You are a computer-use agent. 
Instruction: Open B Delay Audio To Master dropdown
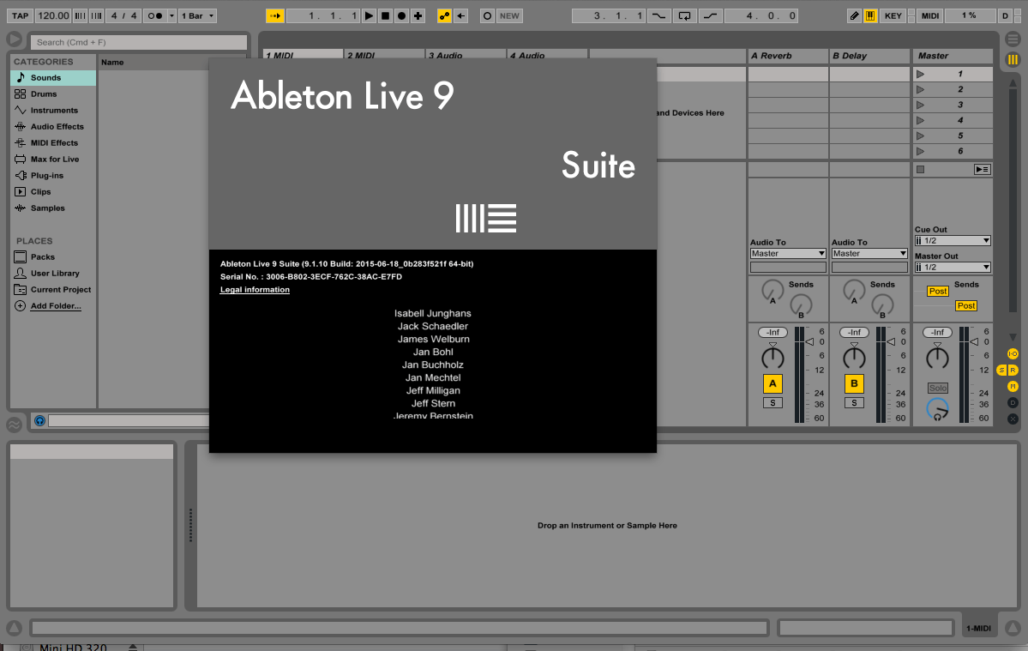(x=869, y=254)
